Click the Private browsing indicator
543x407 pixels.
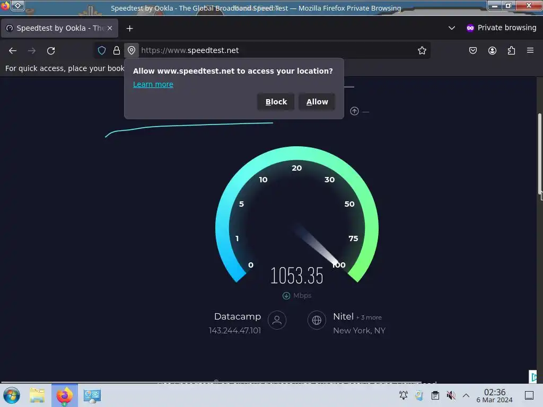coord(501,28)
